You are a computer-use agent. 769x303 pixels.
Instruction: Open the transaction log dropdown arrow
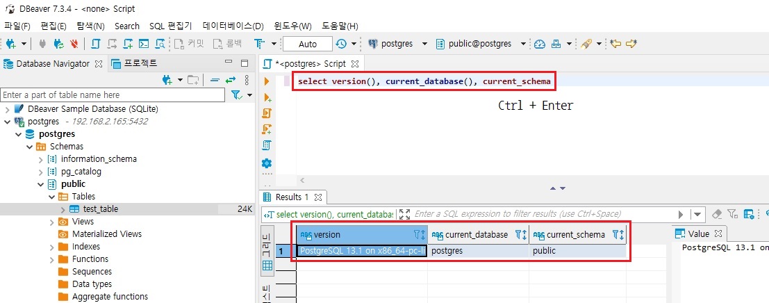click(x=354, y=44)
